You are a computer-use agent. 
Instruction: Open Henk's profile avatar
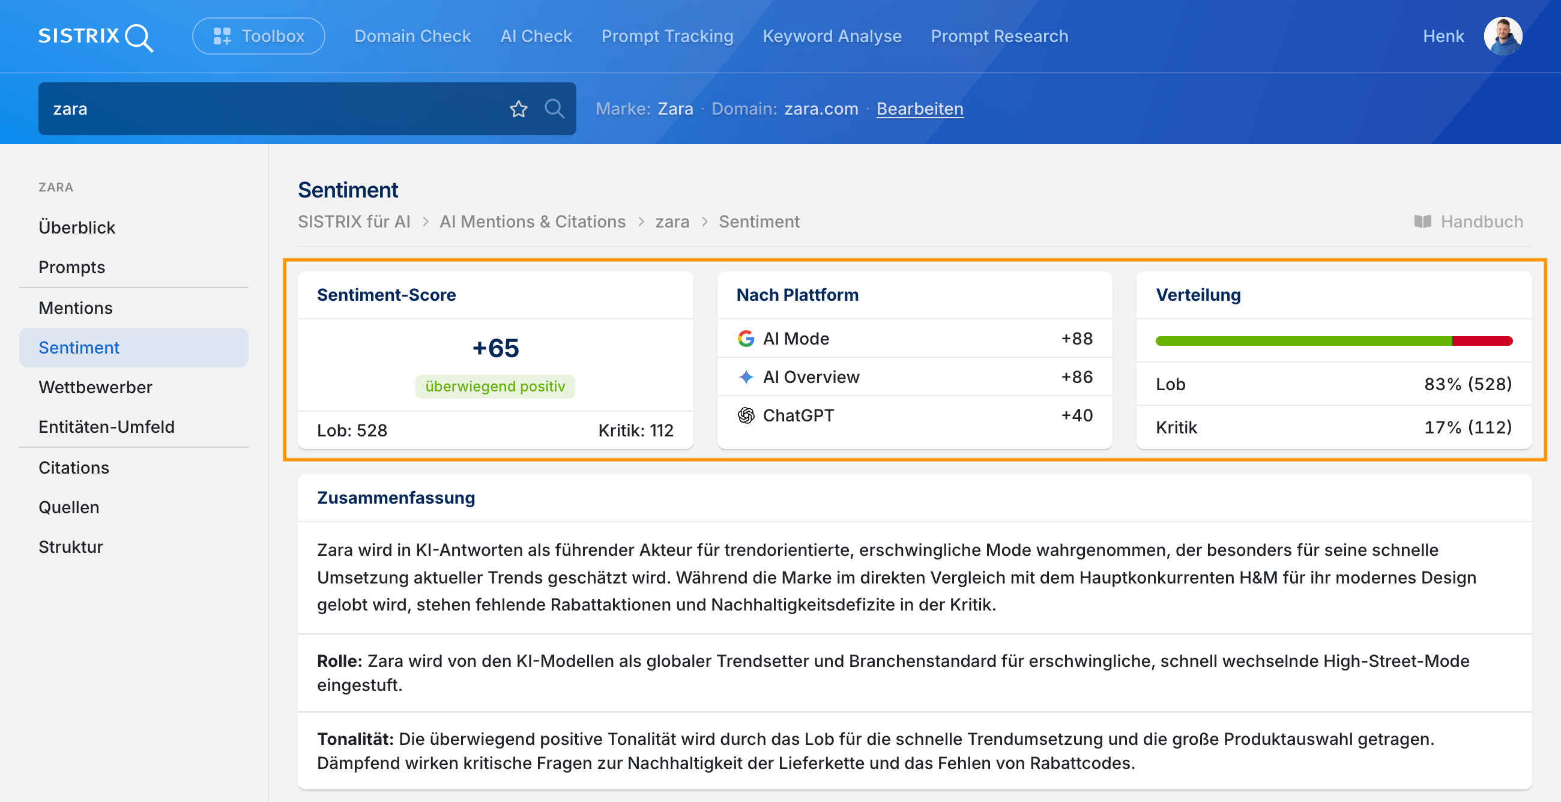point(1503,37)
